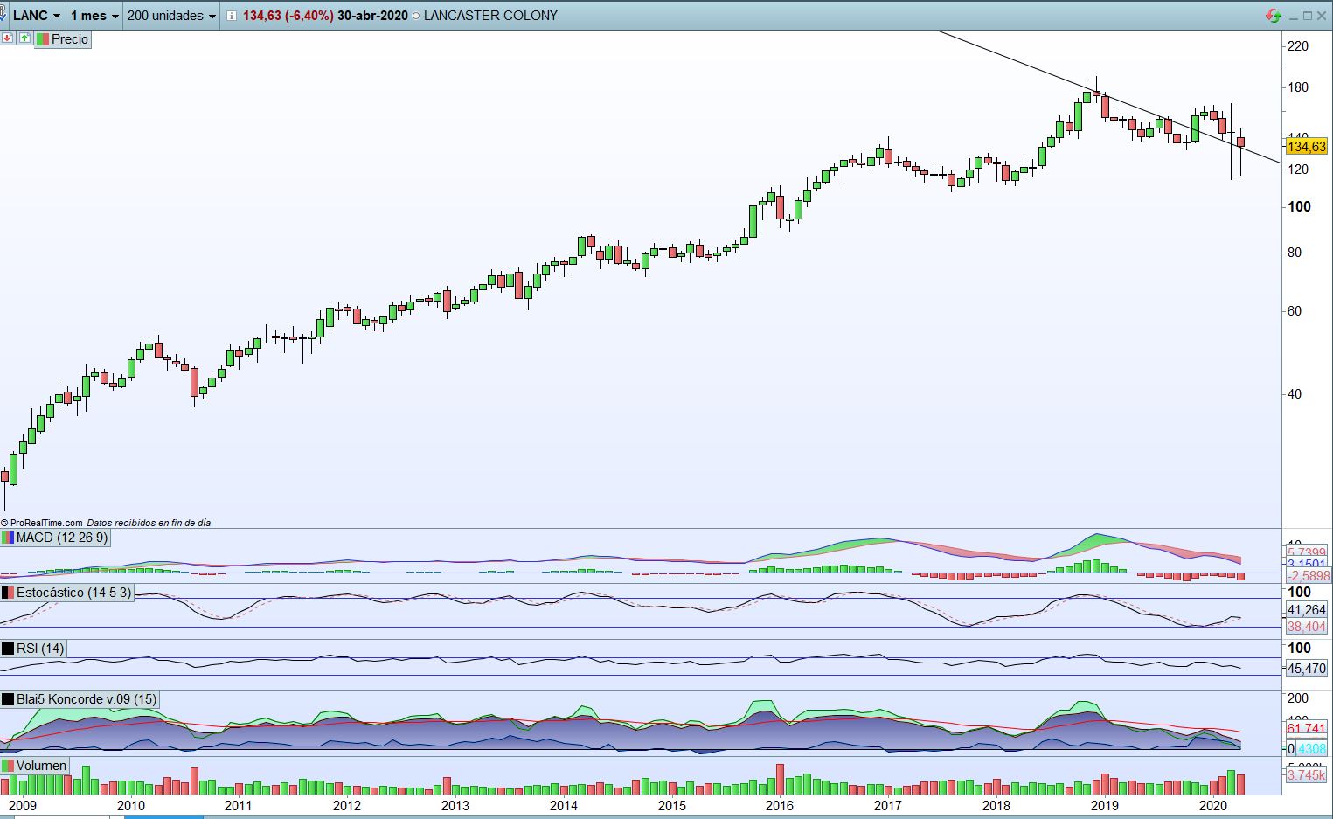Maximize the chart window
Screen dimensions: 1333x819
coord(1308,16)
